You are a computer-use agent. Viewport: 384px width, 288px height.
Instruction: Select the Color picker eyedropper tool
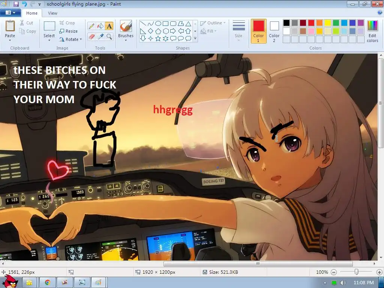100,37
